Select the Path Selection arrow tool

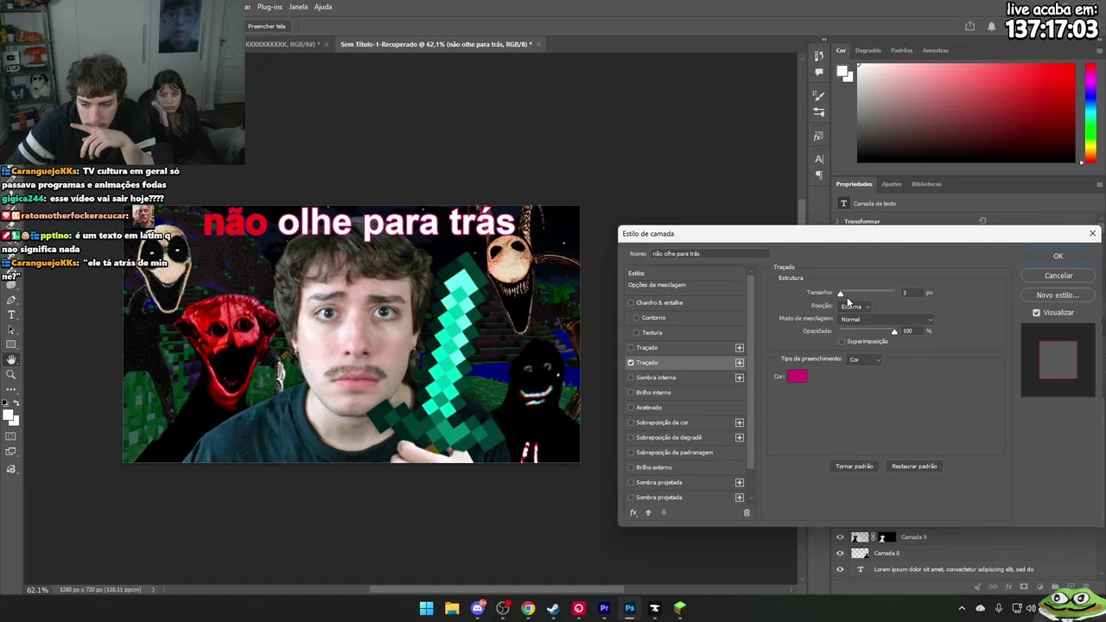(11, 330)
